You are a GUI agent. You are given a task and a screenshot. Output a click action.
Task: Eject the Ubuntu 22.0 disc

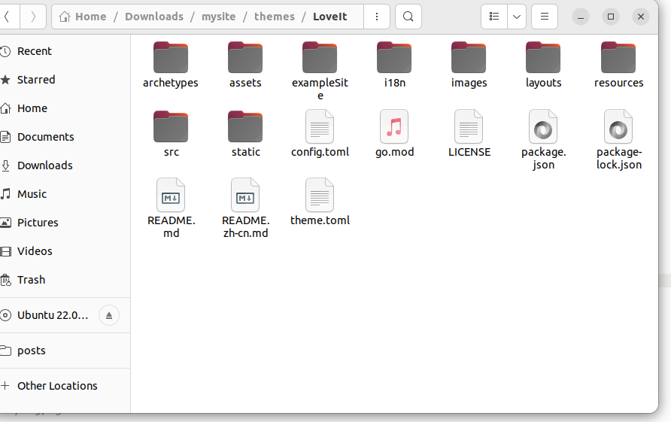click(108, 315)
